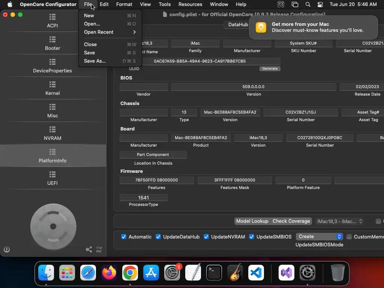384x288 pixels.
Task: Disable the UpdateSMBIOS checkbox
Action: point(252,237)
